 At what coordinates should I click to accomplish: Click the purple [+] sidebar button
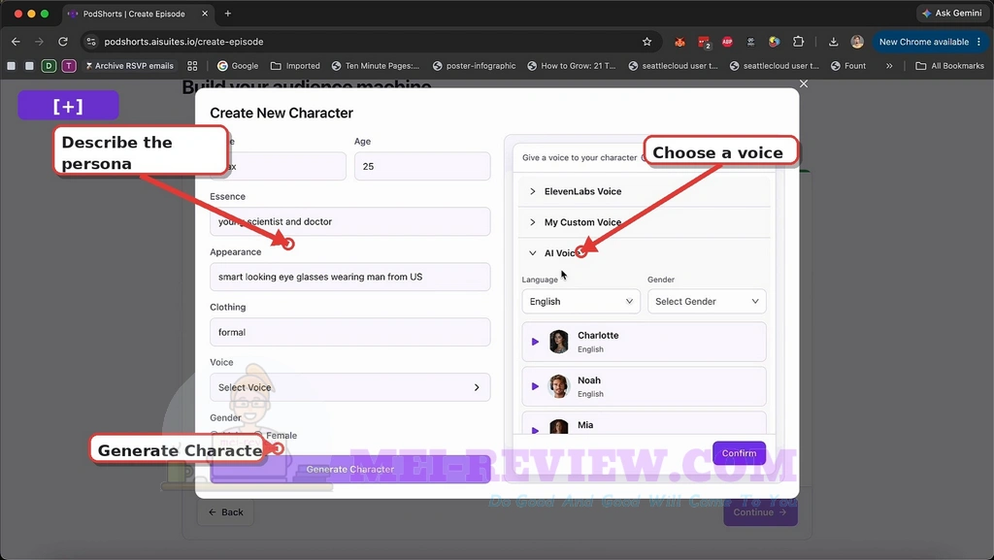click(x=68, y=105)
